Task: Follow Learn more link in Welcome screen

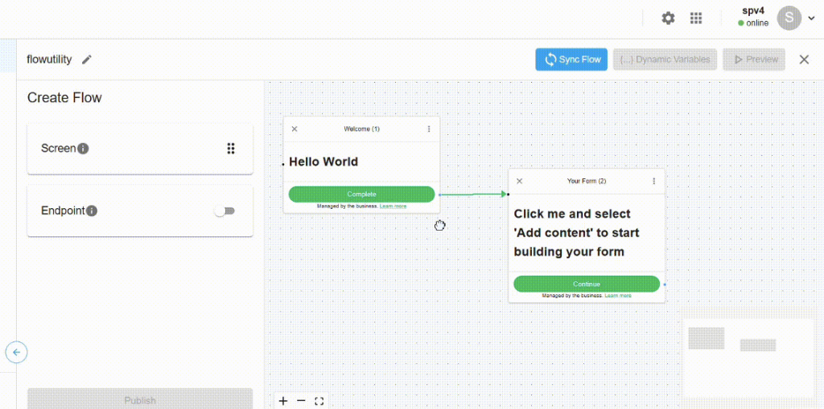Action: (x=393, y=207)
